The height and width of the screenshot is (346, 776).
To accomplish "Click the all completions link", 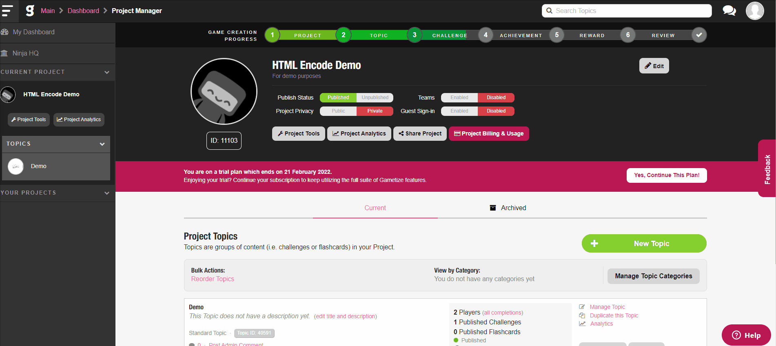I will point(503,313).
